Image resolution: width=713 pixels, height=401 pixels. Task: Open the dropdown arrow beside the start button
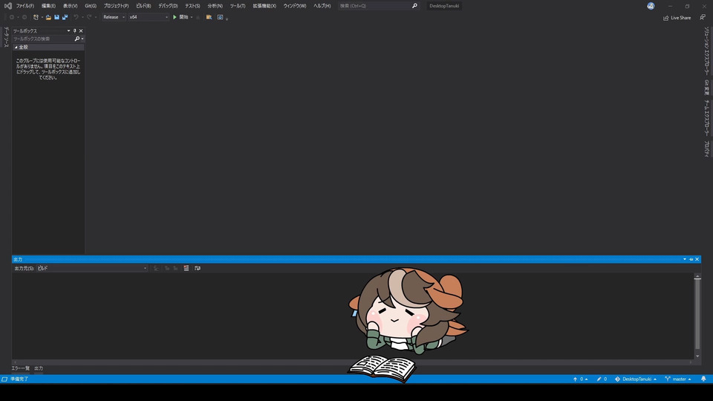[x=192, y=17]
